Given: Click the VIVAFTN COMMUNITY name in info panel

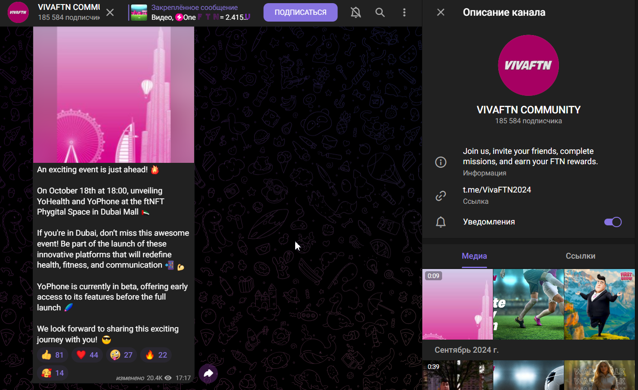Looking at the screenshot, I should (x=528, y=110).
